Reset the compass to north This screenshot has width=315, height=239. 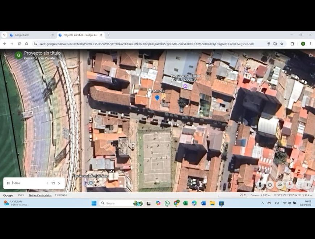[290, 185]
